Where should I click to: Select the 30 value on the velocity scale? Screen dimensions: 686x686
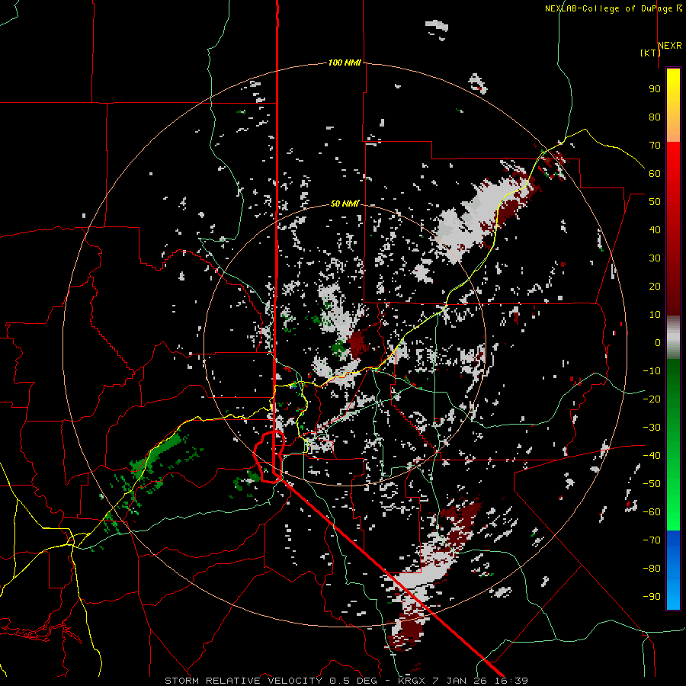coord(655,258)
